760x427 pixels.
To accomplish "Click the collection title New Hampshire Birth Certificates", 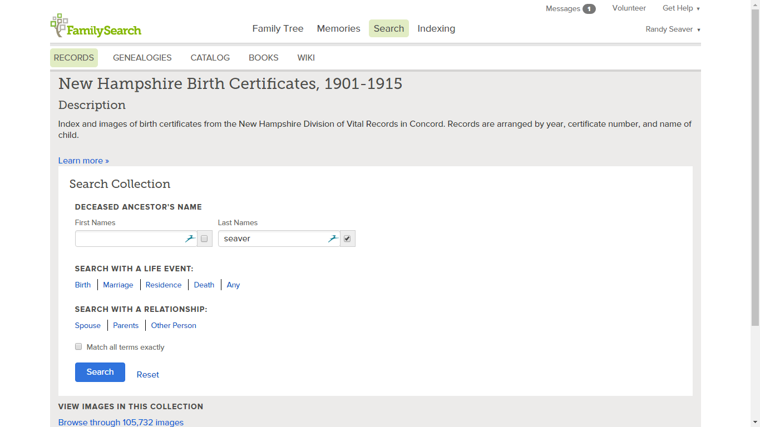I will (x=230, y=83).
